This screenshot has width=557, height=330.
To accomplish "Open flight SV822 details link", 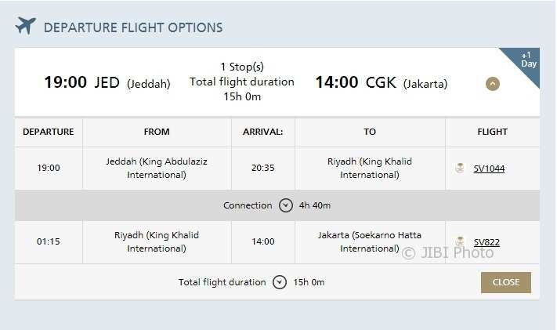I will click(x=486, y=242).
